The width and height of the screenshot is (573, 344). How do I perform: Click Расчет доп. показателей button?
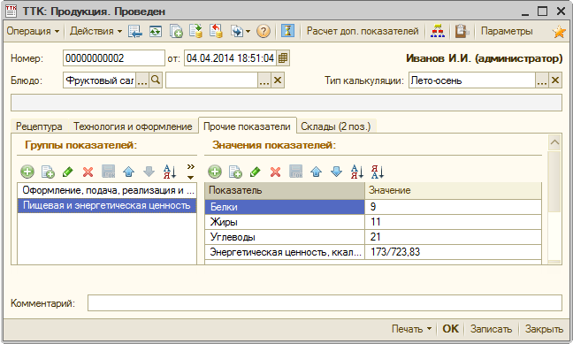coord(363,31)
